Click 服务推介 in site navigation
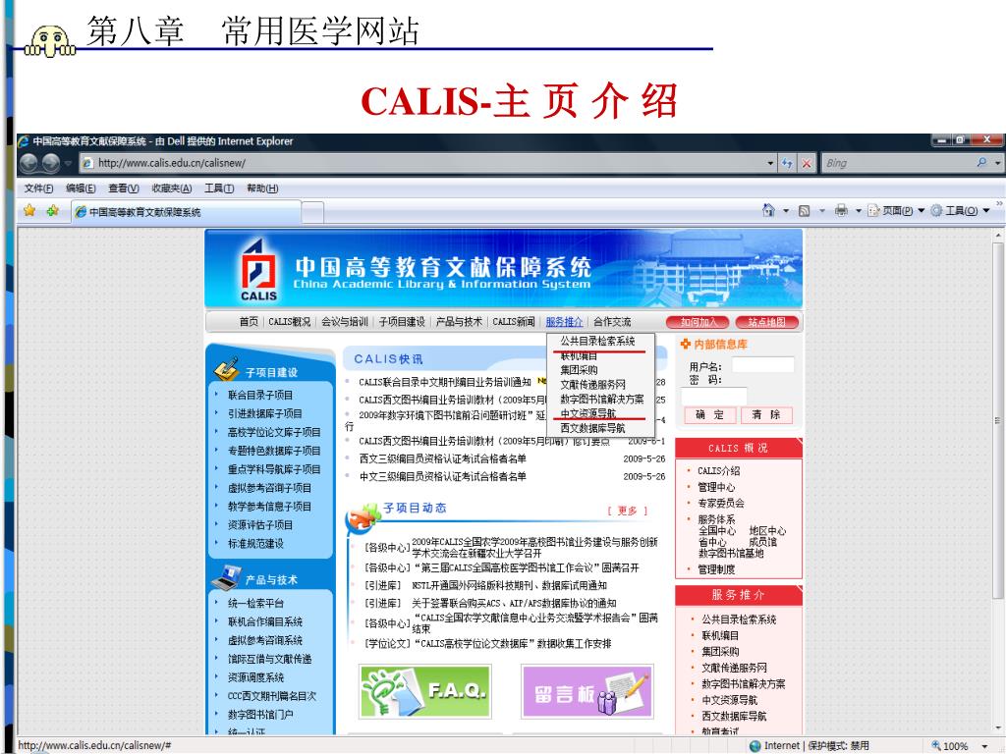 pos(564,322)
